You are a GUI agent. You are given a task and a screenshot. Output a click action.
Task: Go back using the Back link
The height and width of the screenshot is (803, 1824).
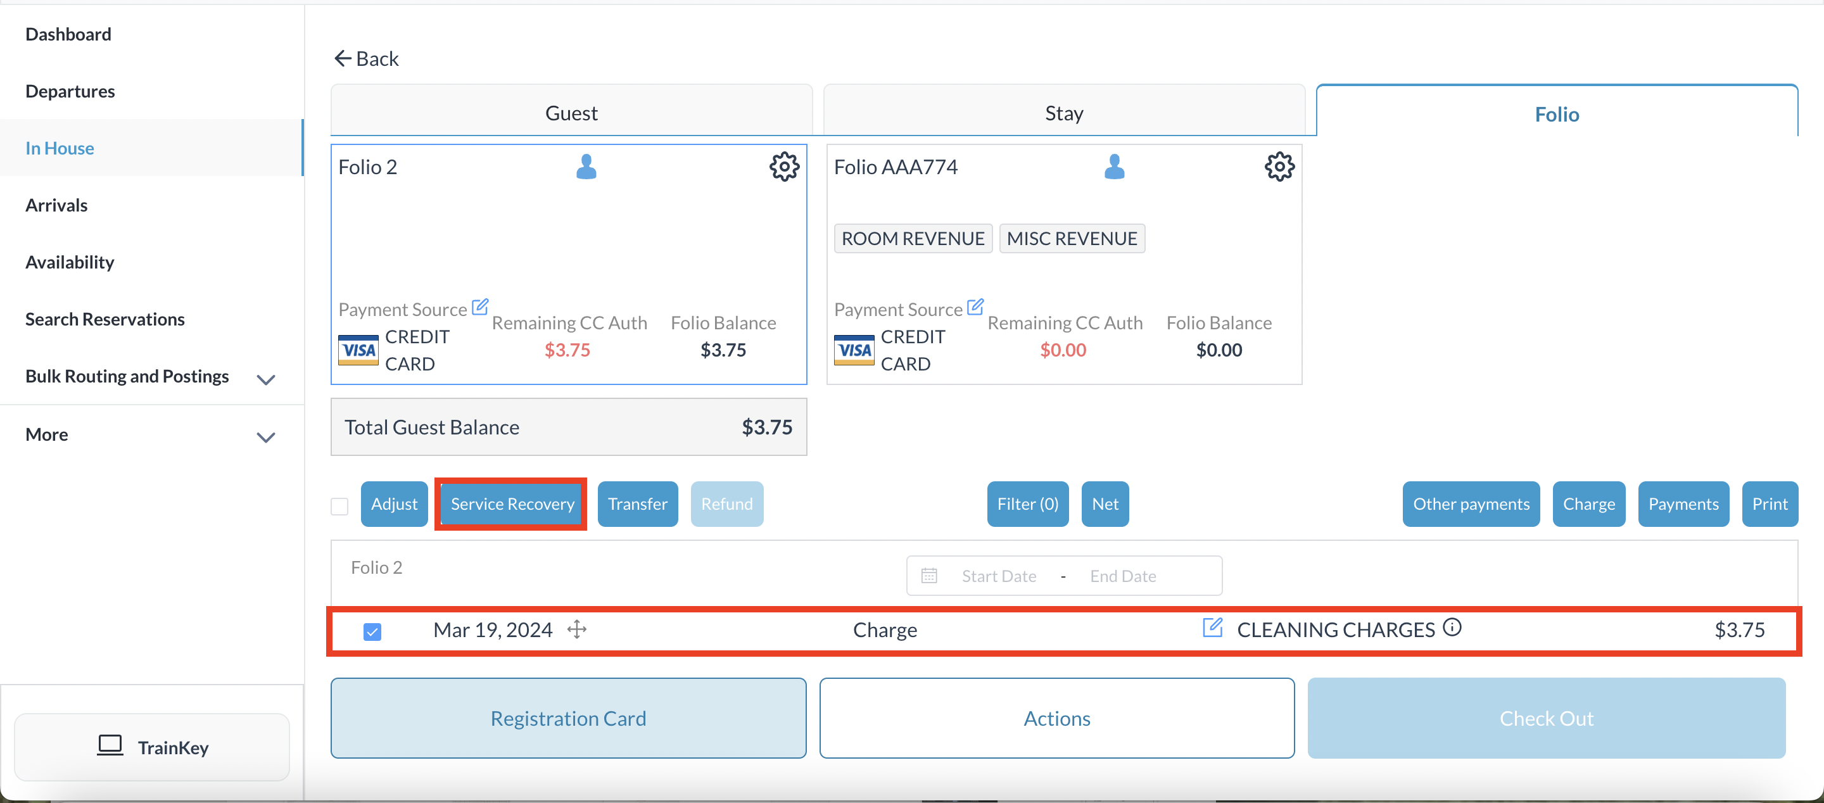pyautogui.click(x=366, y=59)
